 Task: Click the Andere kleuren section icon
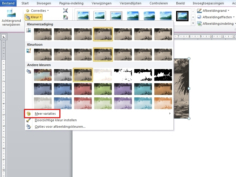pyautogui.click(x=29, y=71)
